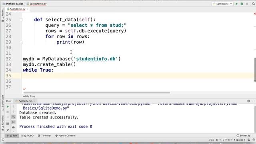Open the Structure tool window side tab
The width and height of the screenshot is (256, 144).
[x=2, y=103]
